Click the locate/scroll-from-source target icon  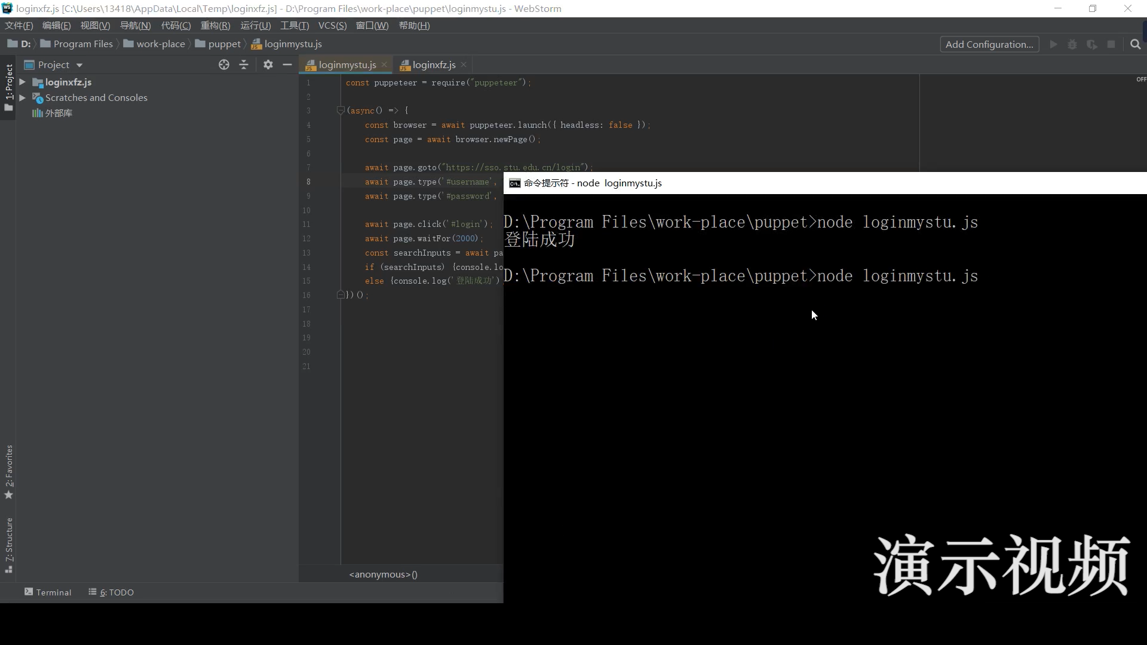[224, 64]
